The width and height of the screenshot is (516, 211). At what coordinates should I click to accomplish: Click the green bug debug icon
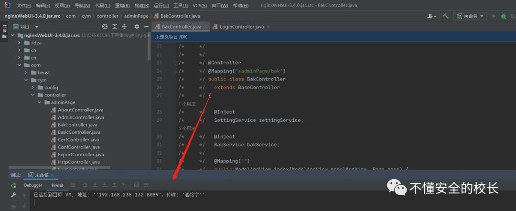coord(504,16)
